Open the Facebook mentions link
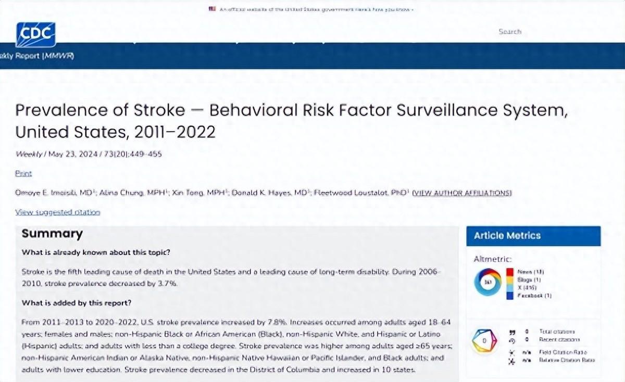Image resolution: width=625 pixels, height=382 pixels. point(534,296)
